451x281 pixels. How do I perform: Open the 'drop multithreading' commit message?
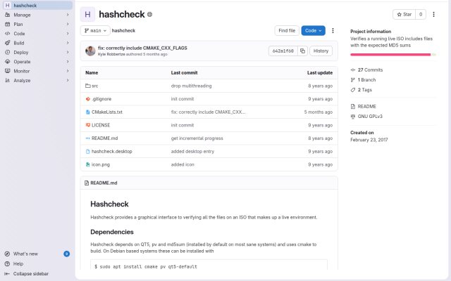pyautogui.click(x=191, y=86)
